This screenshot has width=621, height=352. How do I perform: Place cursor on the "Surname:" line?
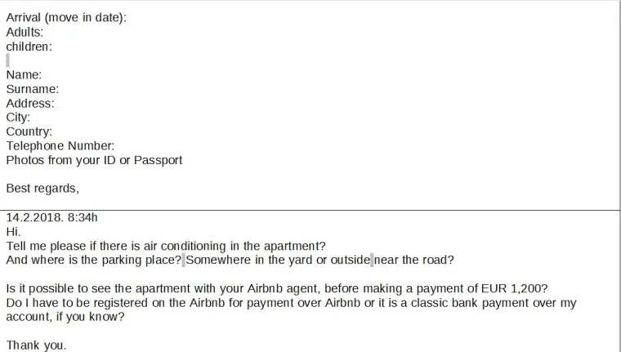click(x=32, y=89)
